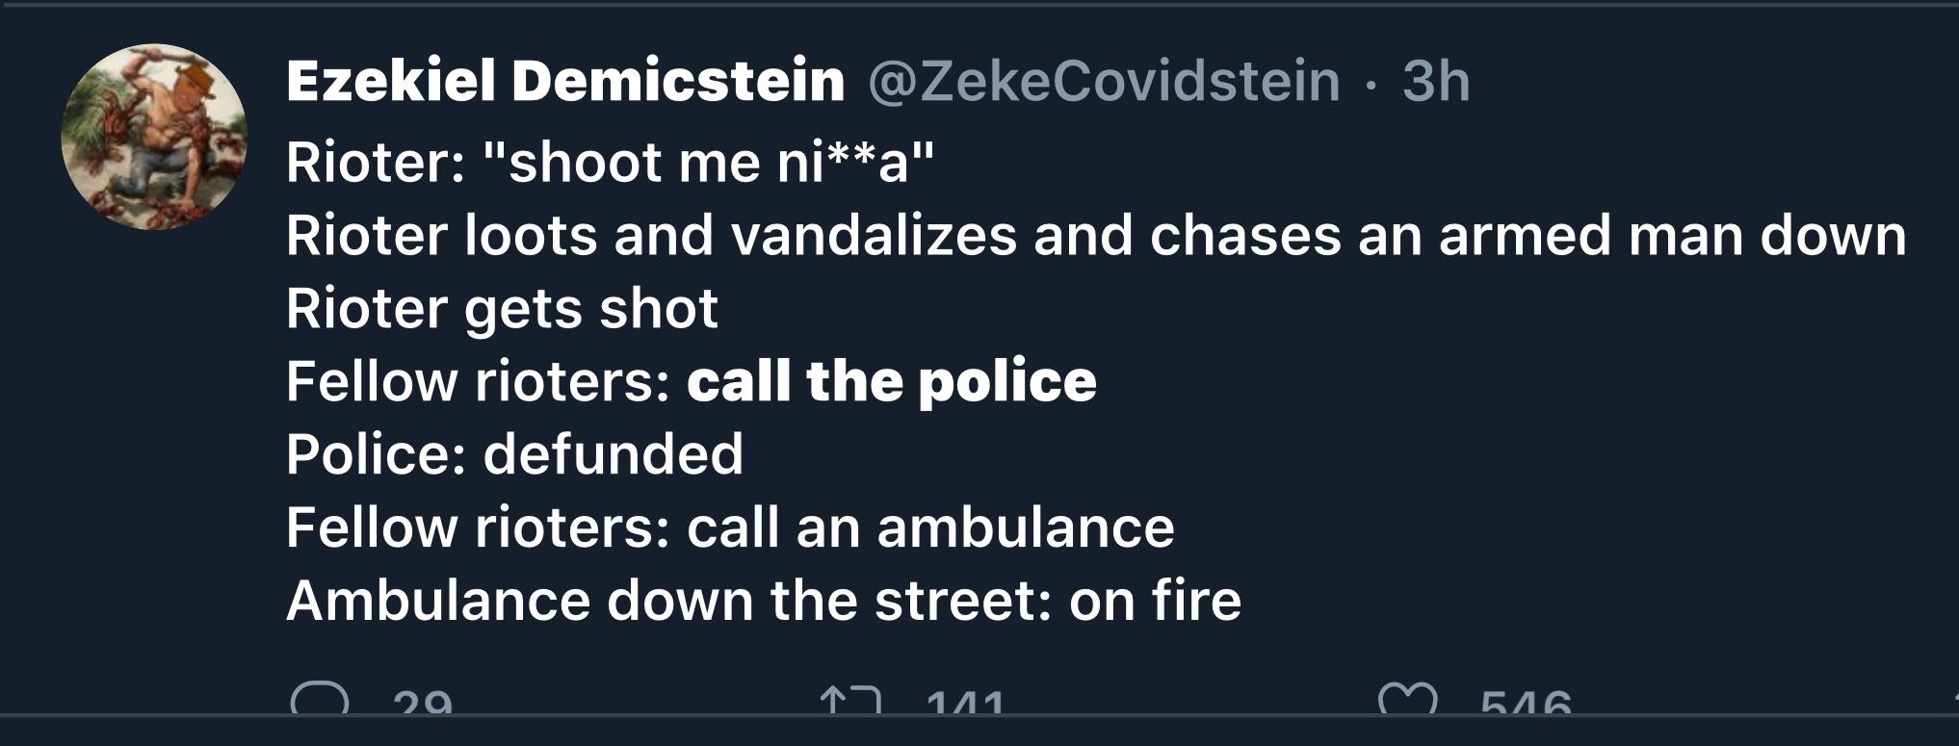The image size is (1959, 746).
Task: Visit the @ZekeCovidstein handle link
Action: click(1104, 81)
